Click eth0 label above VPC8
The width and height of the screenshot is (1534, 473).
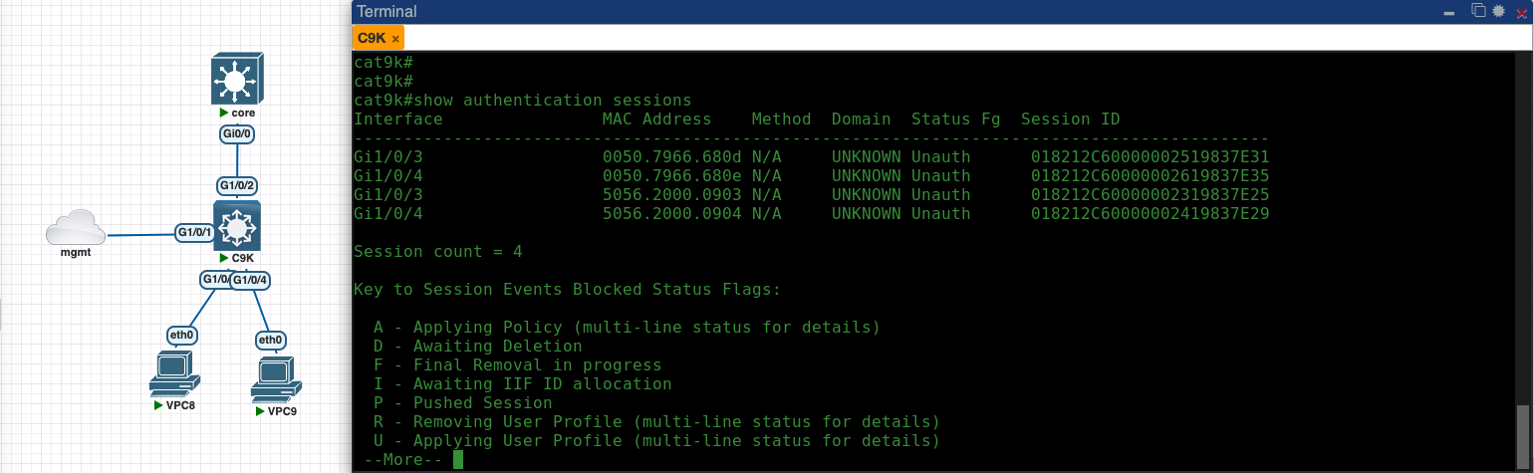181,335
